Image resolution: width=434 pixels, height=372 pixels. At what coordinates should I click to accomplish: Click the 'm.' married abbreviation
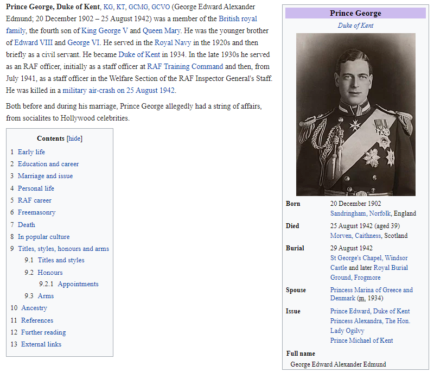pos(362,299)
